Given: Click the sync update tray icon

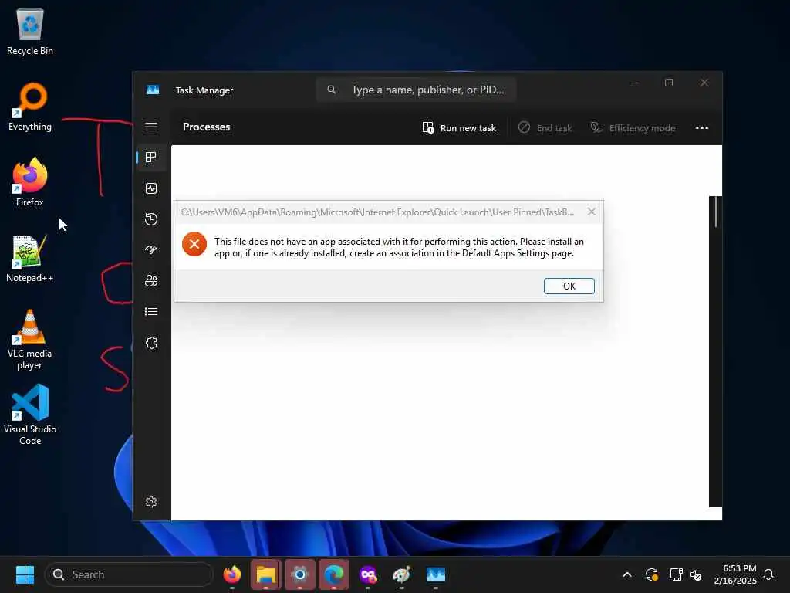Looking at the screenshot, I should 651,574.
